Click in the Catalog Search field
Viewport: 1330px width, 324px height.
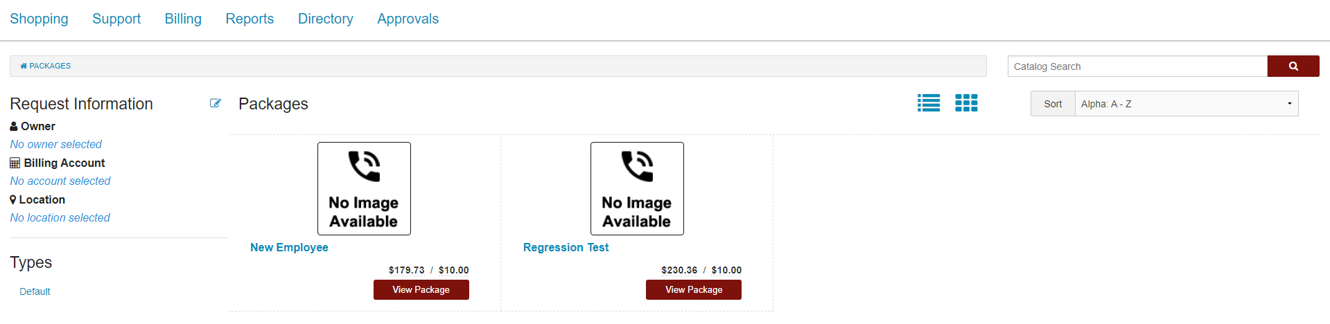[x=1137, y=66]
